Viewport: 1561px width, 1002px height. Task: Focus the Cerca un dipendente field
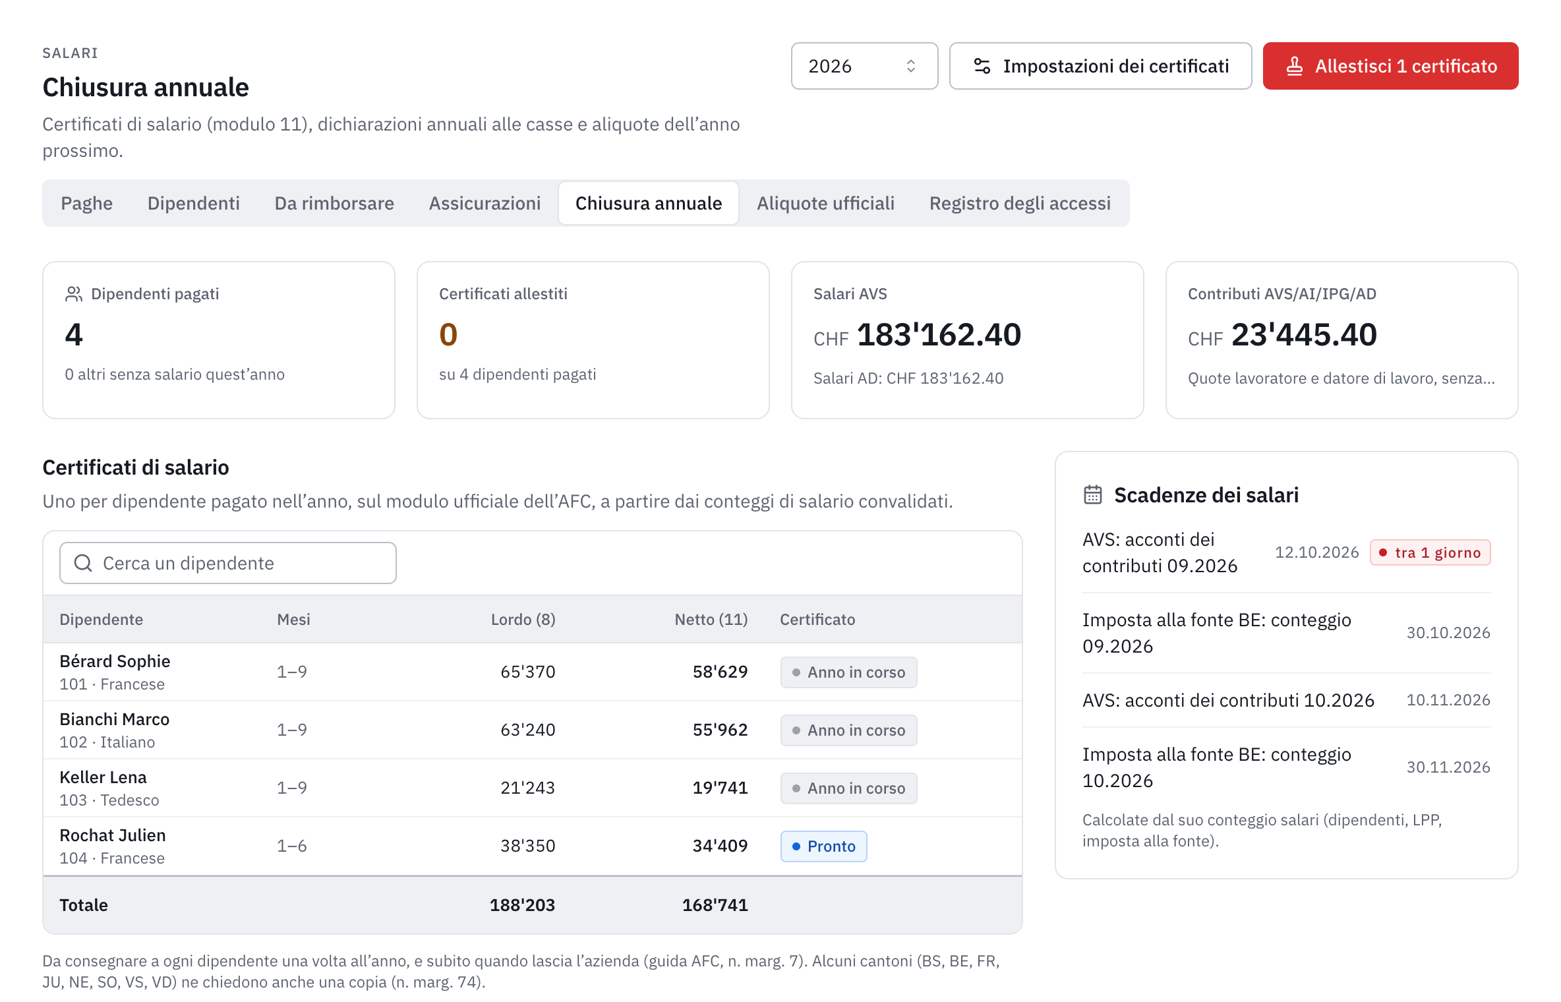click(228, 563)
